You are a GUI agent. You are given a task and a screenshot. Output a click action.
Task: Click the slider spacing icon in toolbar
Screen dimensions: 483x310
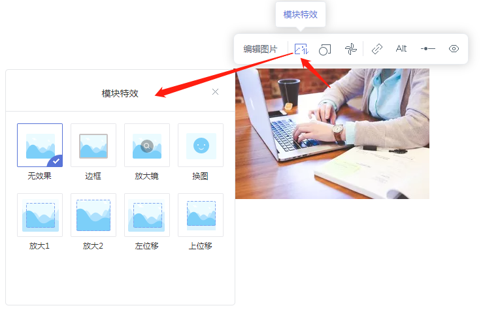[428, 48]
